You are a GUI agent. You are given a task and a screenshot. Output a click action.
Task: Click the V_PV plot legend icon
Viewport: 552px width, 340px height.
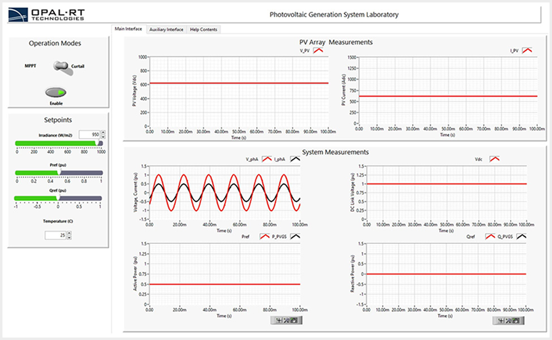tap(319, 51)
